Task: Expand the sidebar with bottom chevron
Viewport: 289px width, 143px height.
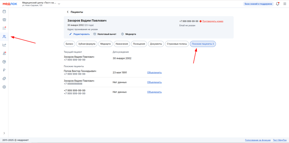Action: pos(4,133)
